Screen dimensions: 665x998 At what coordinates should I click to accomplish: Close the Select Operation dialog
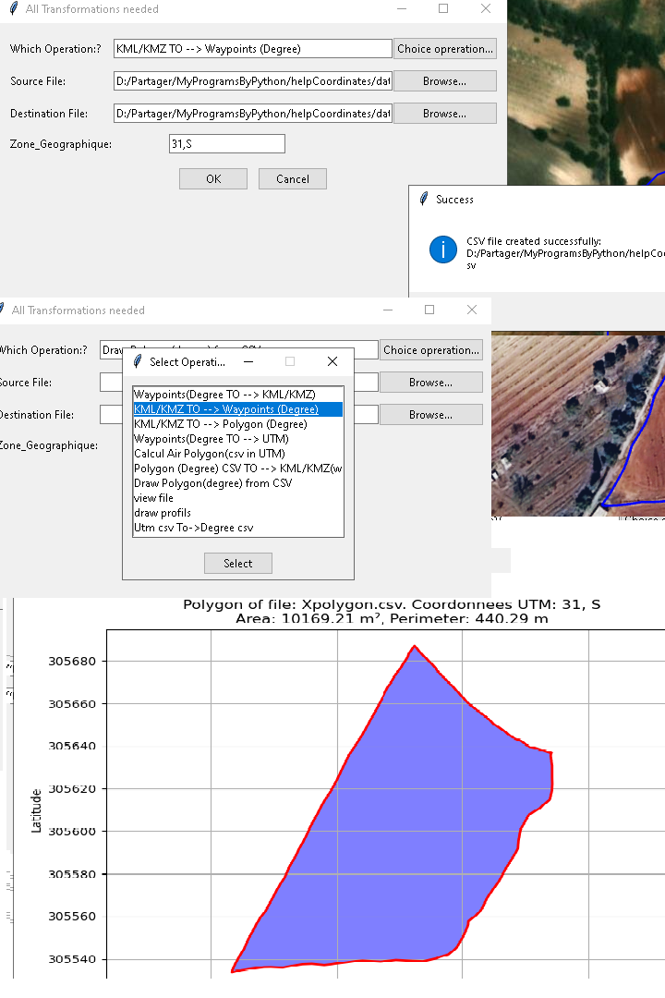[x=332, y=361]
